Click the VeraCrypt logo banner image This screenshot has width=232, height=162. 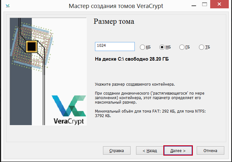48,72
